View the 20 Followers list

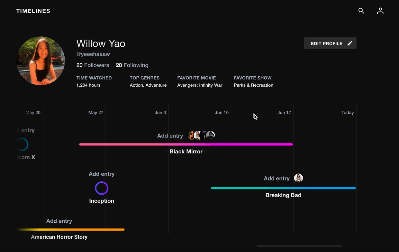(x=93, y=65)
